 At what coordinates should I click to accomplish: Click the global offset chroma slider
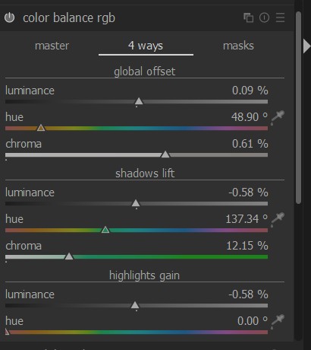click(x=137, y=155)
